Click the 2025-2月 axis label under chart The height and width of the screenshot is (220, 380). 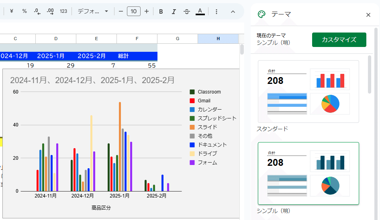tap(157, 196)
